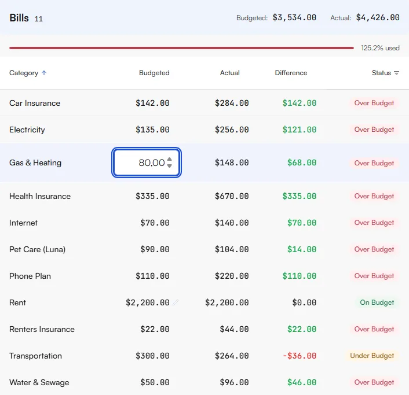
Task: Select the Rent category
Action: pyautogui.click(x=17, y=302)
